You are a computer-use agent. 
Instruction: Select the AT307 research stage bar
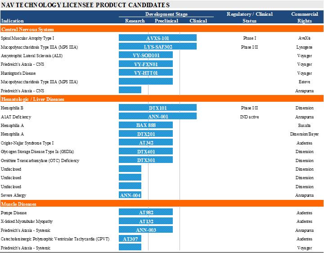(130, 239)
